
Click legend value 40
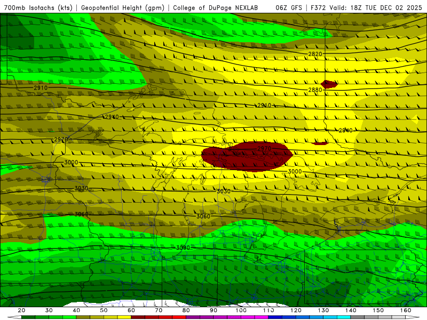pyautogui.click(x=76, y=310)
